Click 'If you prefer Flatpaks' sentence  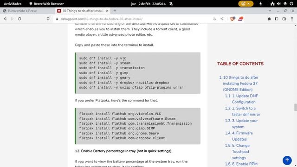(x=116, y=100)
